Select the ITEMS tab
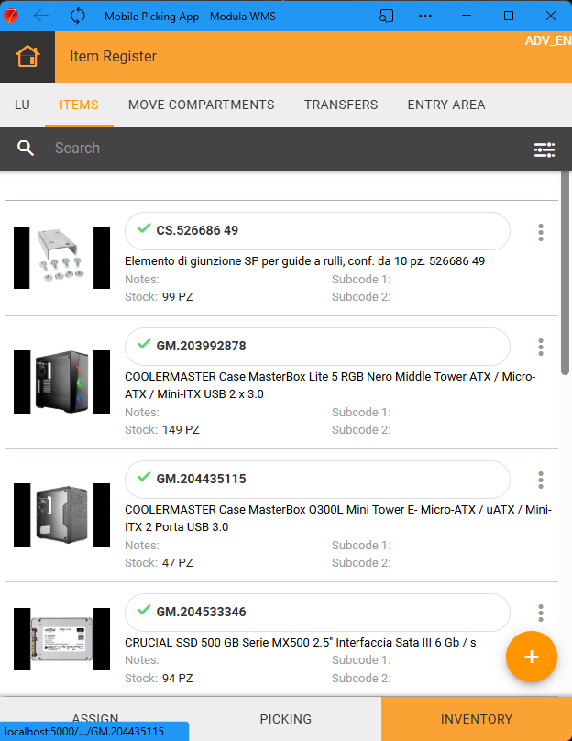Viewport: 572px width, 741px height. [x=79, y=105]
